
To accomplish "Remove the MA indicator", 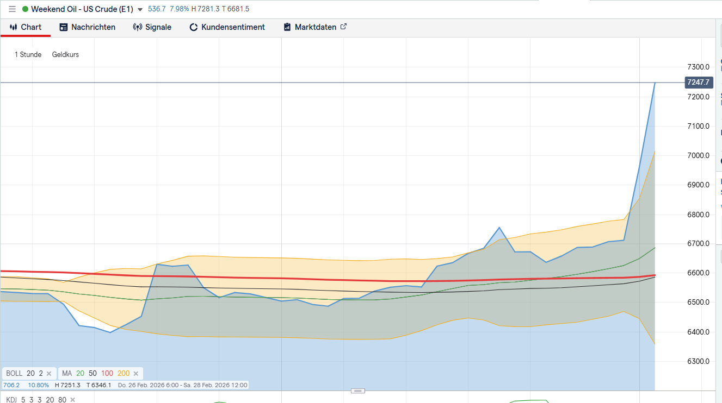I will pos(136,374).
